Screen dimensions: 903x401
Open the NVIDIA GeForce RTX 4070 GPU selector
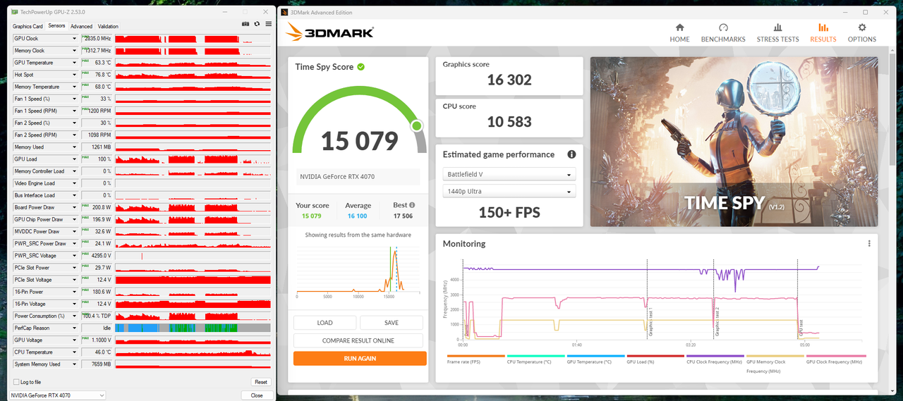(x=58, y=395)
